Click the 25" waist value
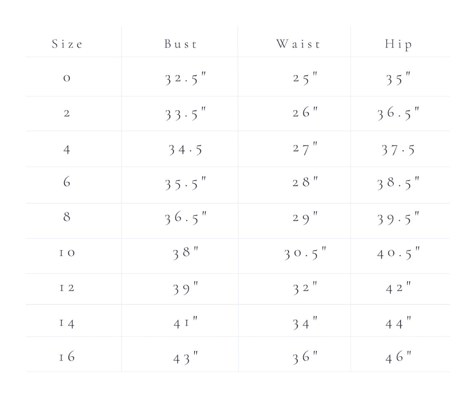Screen dimensions: 471x402 [305, 79]
